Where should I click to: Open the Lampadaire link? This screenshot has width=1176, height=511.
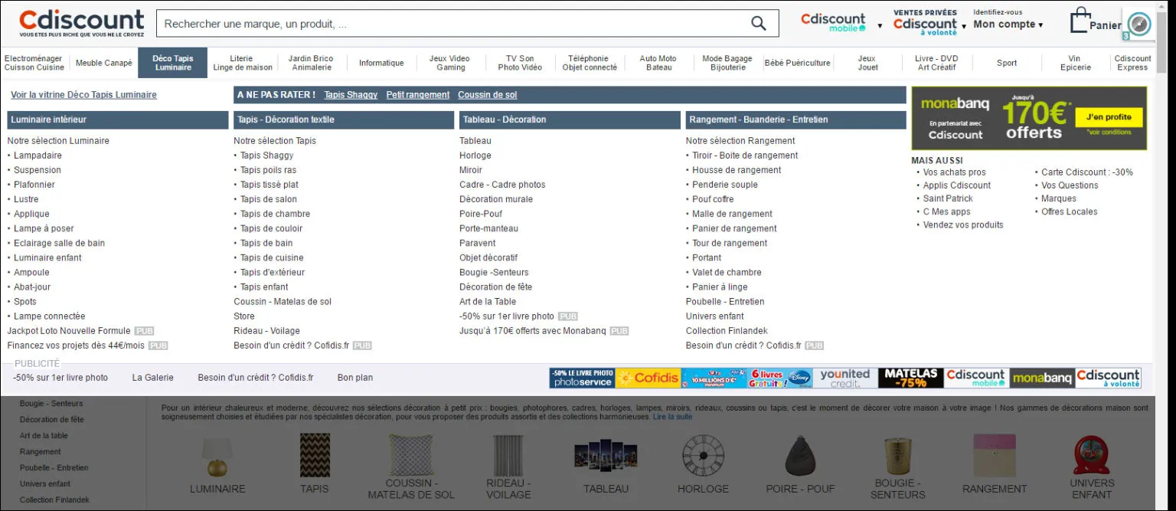click(38, 156)
